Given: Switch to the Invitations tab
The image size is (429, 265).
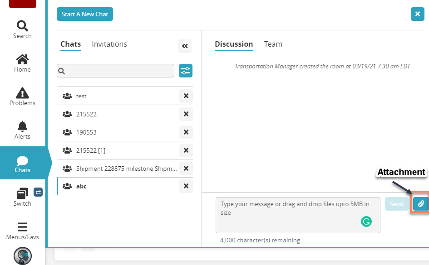Looking at the screenshot, I should tap(109, 44).
